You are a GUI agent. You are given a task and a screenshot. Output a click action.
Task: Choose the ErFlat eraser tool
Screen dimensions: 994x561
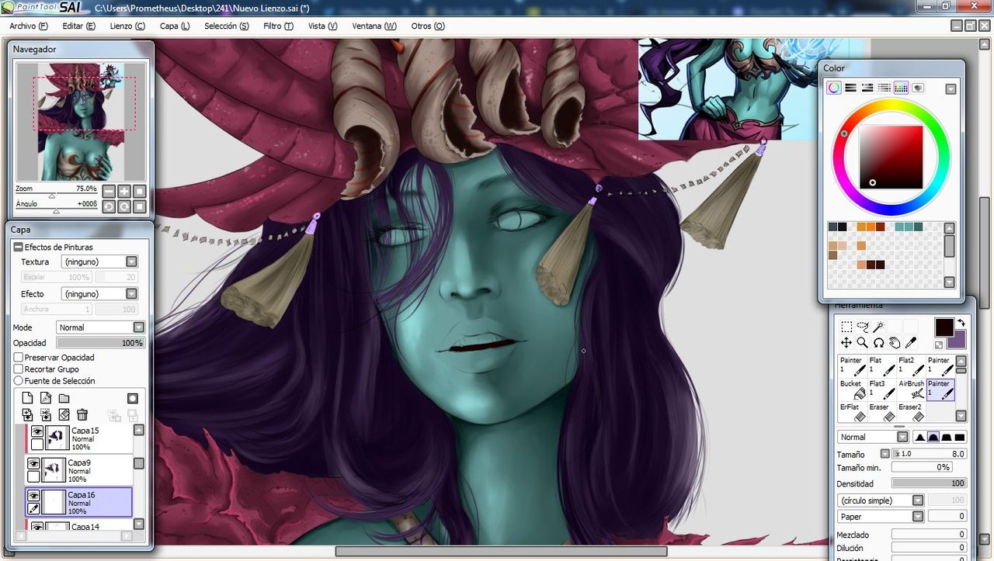tap(853, 412)
